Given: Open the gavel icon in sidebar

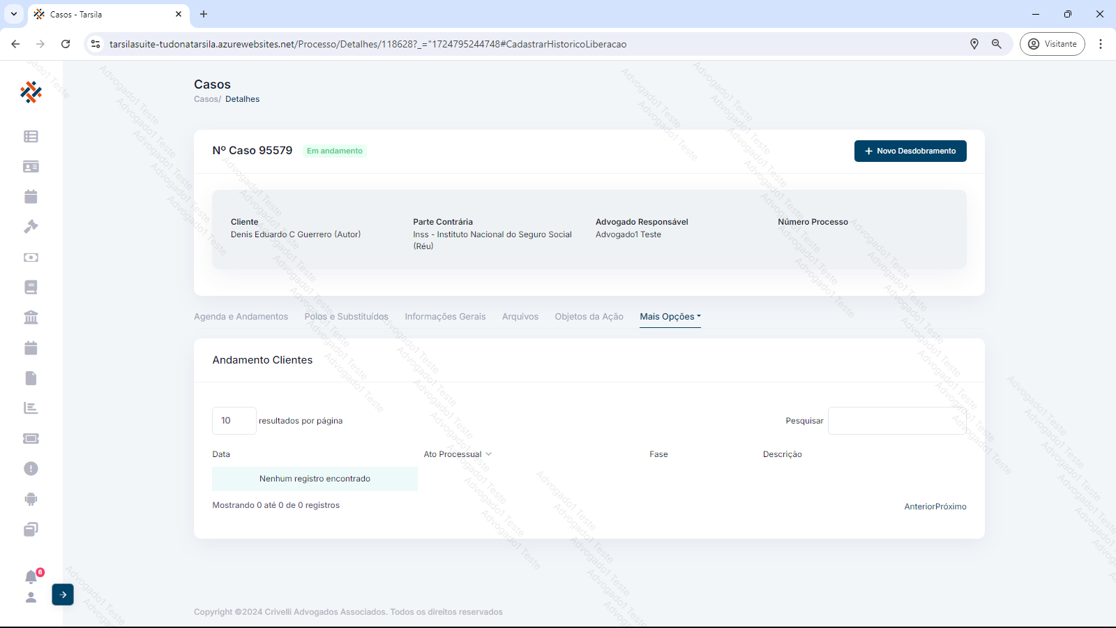Looking at the screenshot, I should (x=31, y=227).
